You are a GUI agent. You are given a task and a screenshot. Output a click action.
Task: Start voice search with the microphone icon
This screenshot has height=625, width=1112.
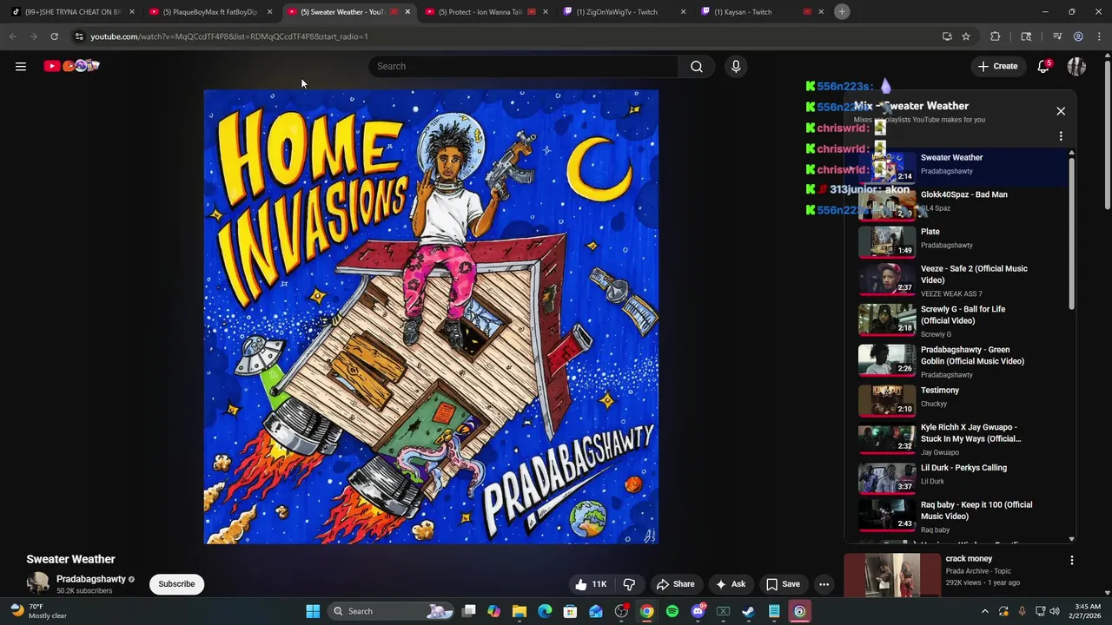[x=736, y=66]
